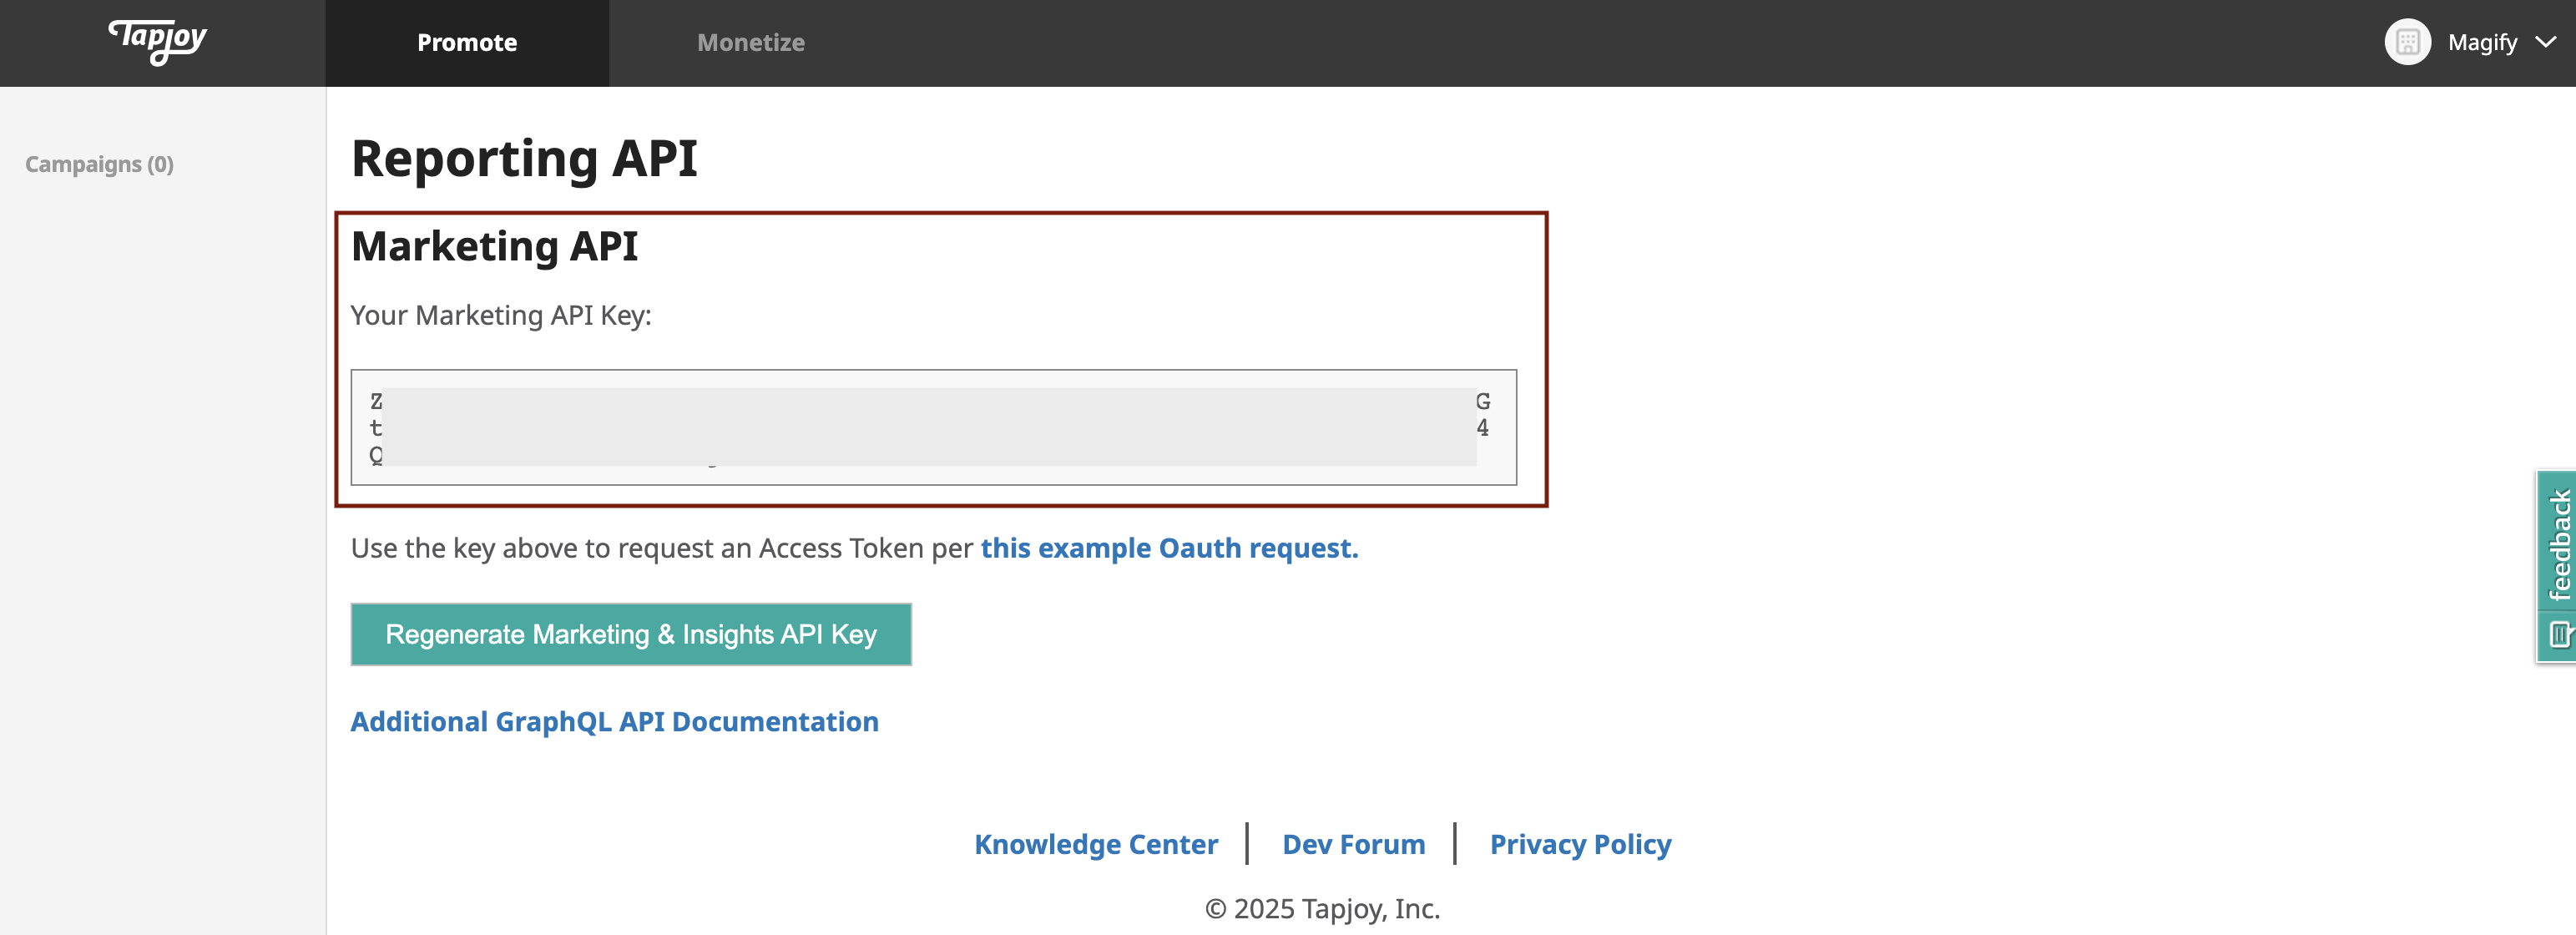
Task: Click Regenerate Marketing & Insights API Key
Action: (x=630, y=634)
